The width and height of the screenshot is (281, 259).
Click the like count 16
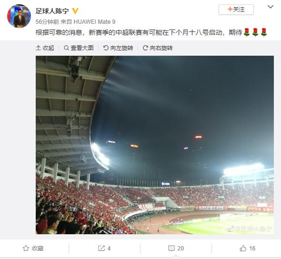252,249
